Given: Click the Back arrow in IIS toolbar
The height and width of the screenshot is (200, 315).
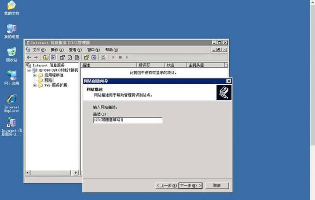Looking at the screenshot, I should (x=29, y=58).
